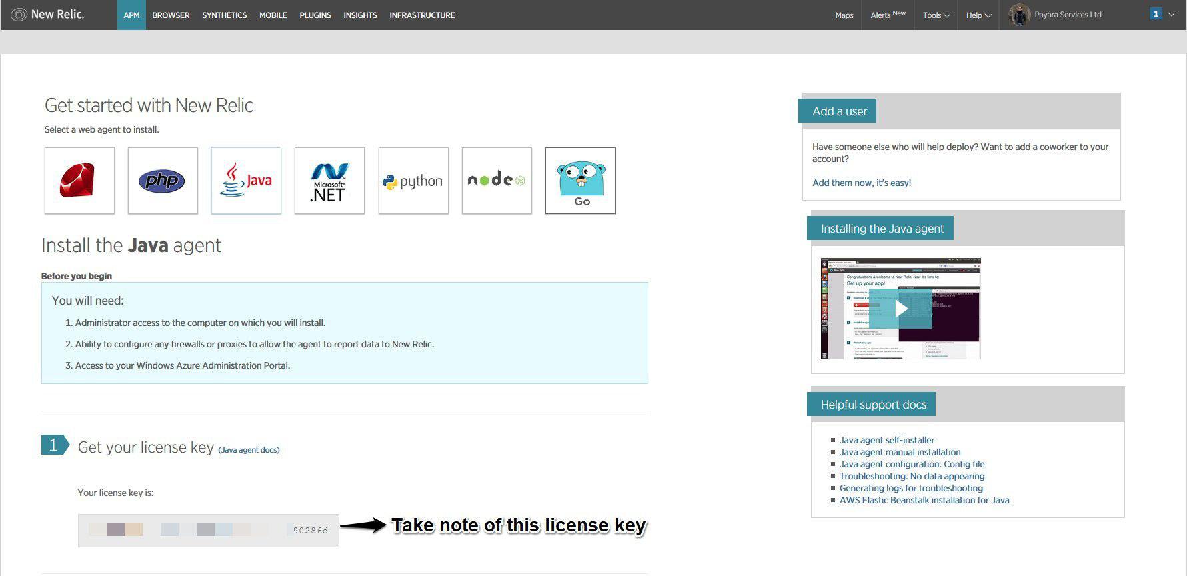The height and width of the screenshot is (576, 1187).
Task: Select the Java agent icon
Action: coord(246,181)
